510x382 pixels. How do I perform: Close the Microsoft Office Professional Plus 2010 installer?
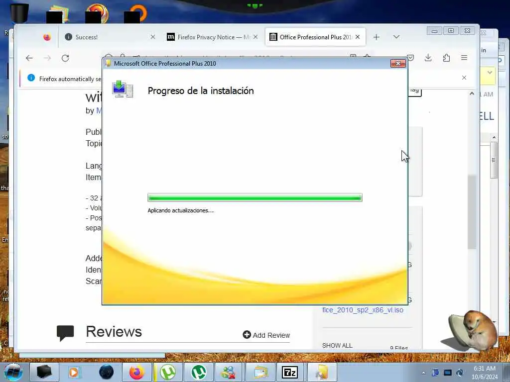[398, 63]
